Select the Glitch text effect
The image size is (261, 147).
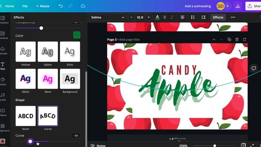(25, 79)
